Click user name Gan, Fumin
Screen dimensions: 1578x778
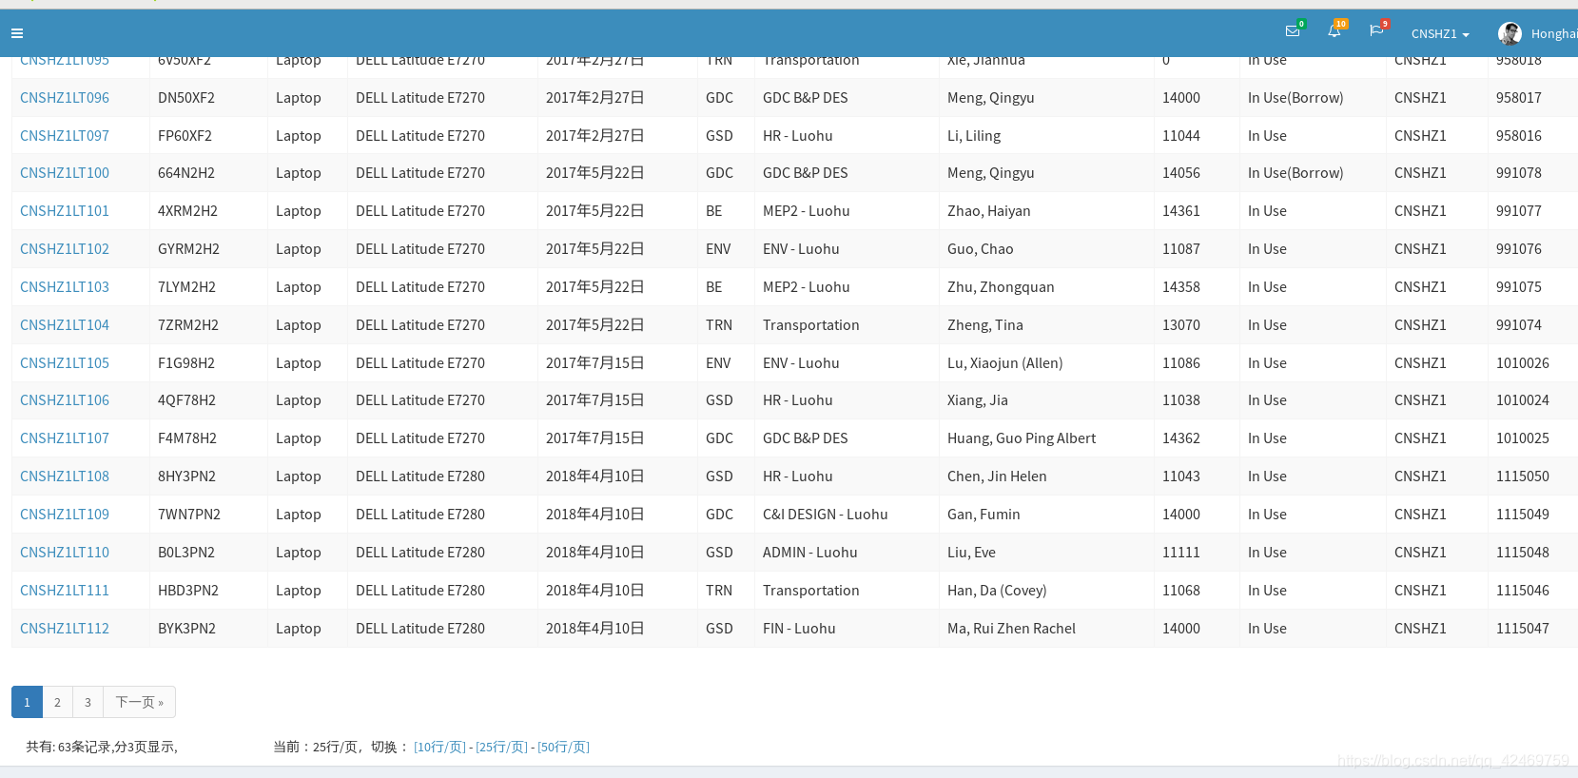[984, 515]
